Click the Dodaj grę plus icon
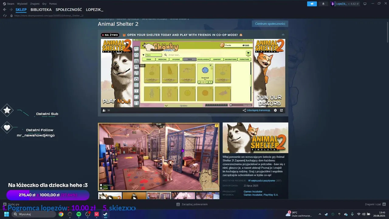Image resolution: width=389 pixels, height=219 pixels. point(5,204)
